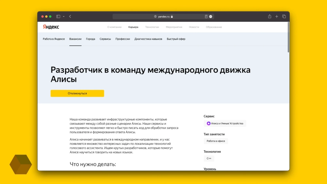Go back using Safari back arrow
The width and height of the screenshot is (327, 184).
(70, 16)
